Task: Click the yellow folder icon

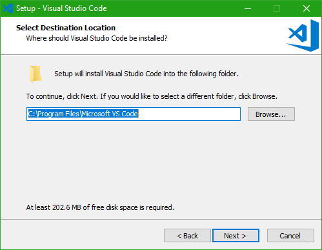Action: pyautogui.click(x=35, y=74)
